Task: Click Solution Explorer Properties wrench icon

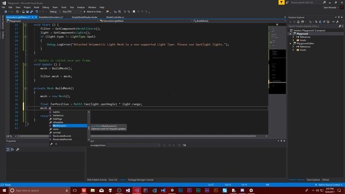Action: 337,22
